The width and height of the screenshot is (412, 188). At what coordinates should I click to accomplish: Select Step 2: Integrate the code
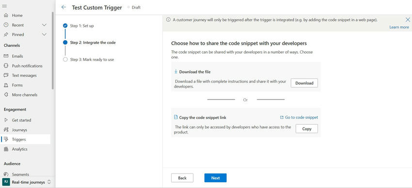pos(93,43)
